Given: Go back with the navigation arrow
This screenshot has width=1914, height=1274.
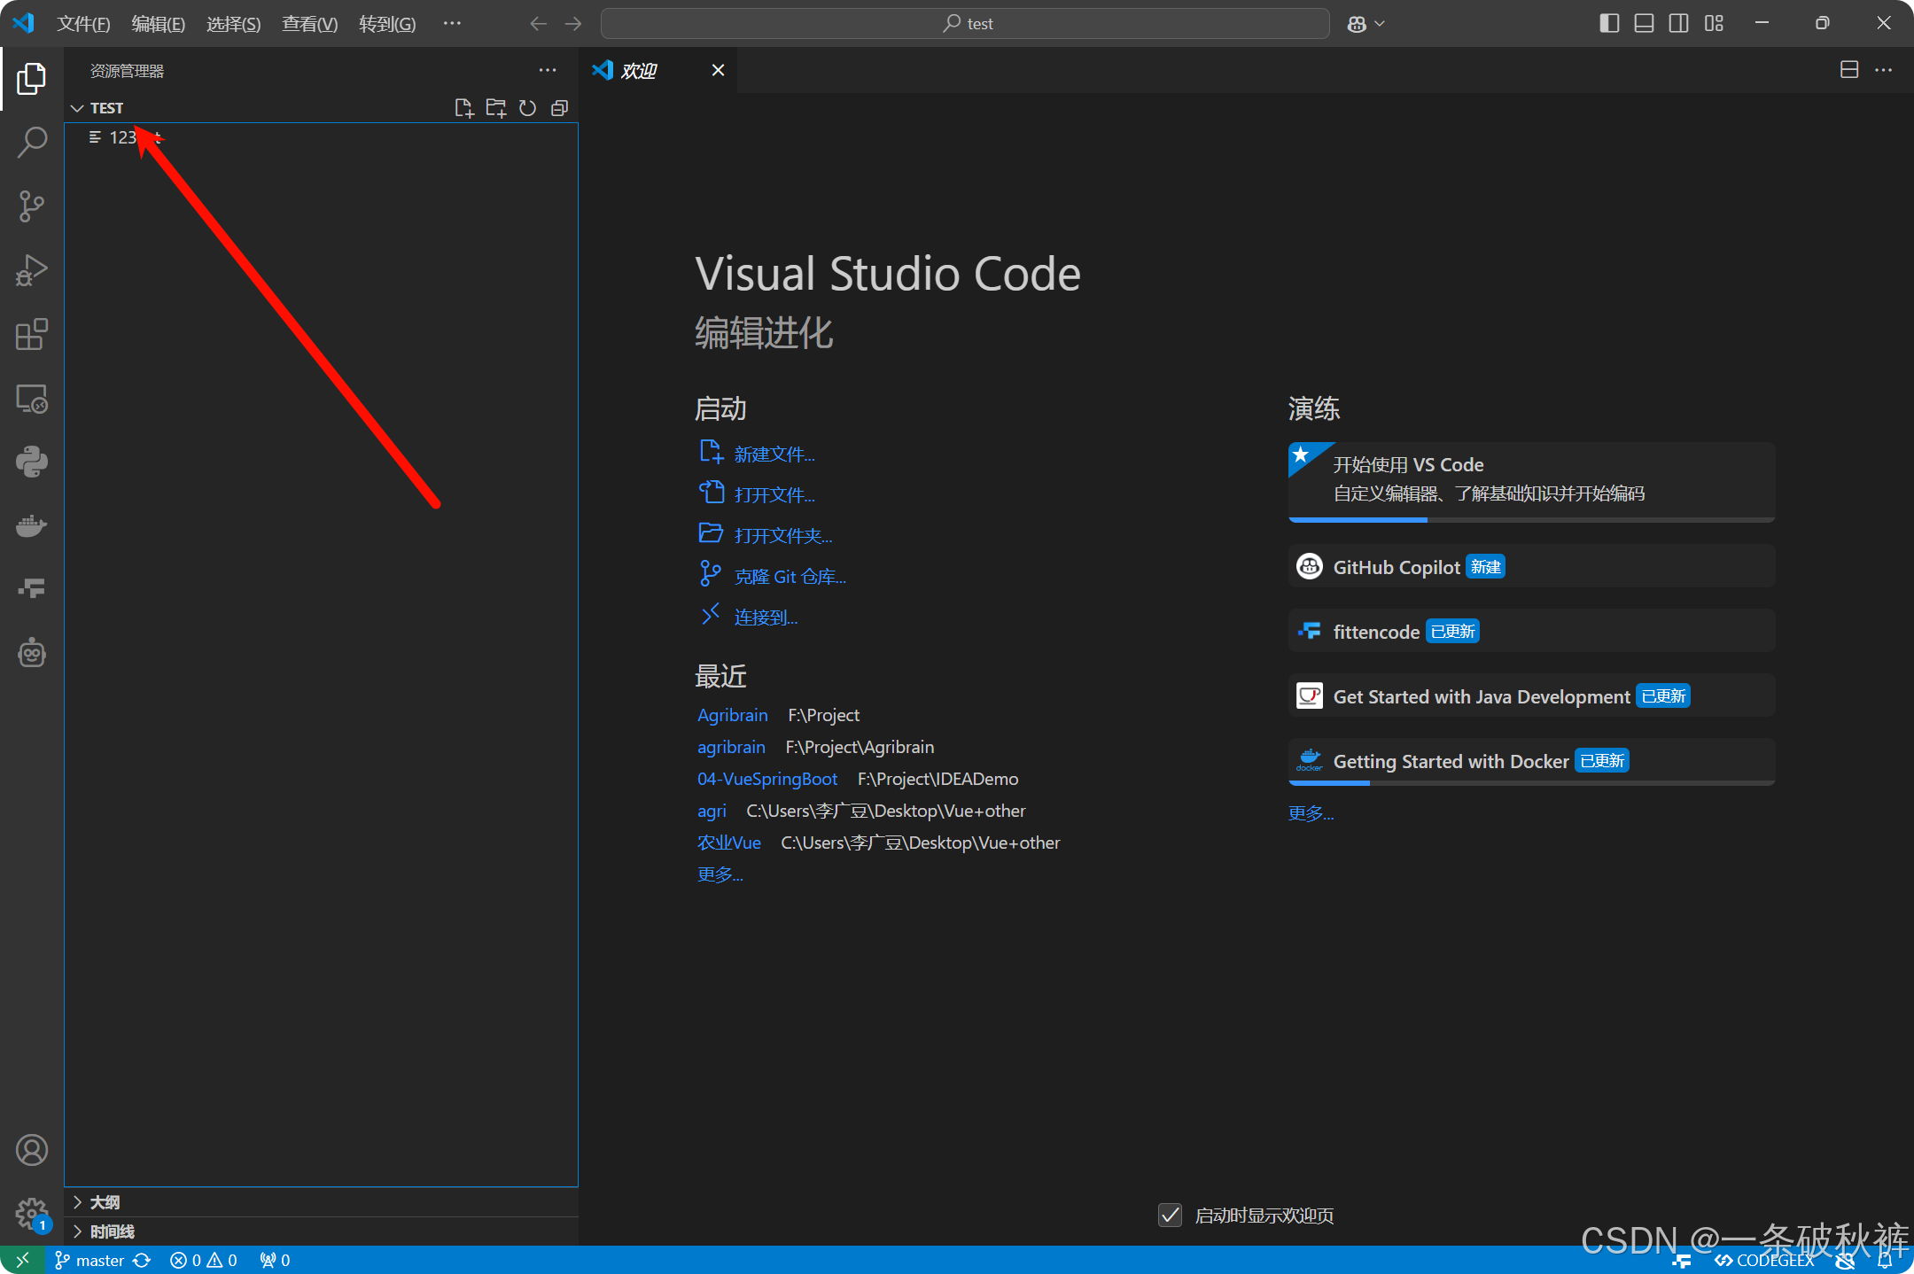Looking at the screenshot, I should (538, 24).
